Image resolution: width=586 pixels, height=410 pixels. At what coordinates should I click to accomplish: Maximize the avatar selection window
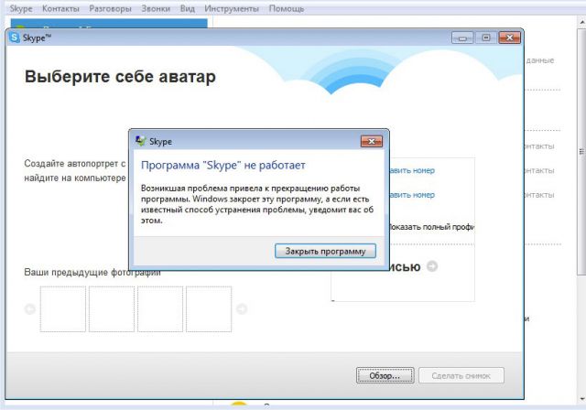[x=486, y=38]
